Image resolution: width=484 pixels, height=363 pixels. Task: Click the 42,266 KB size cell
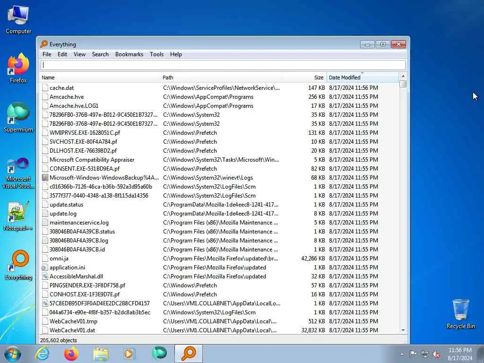point(313,259)
